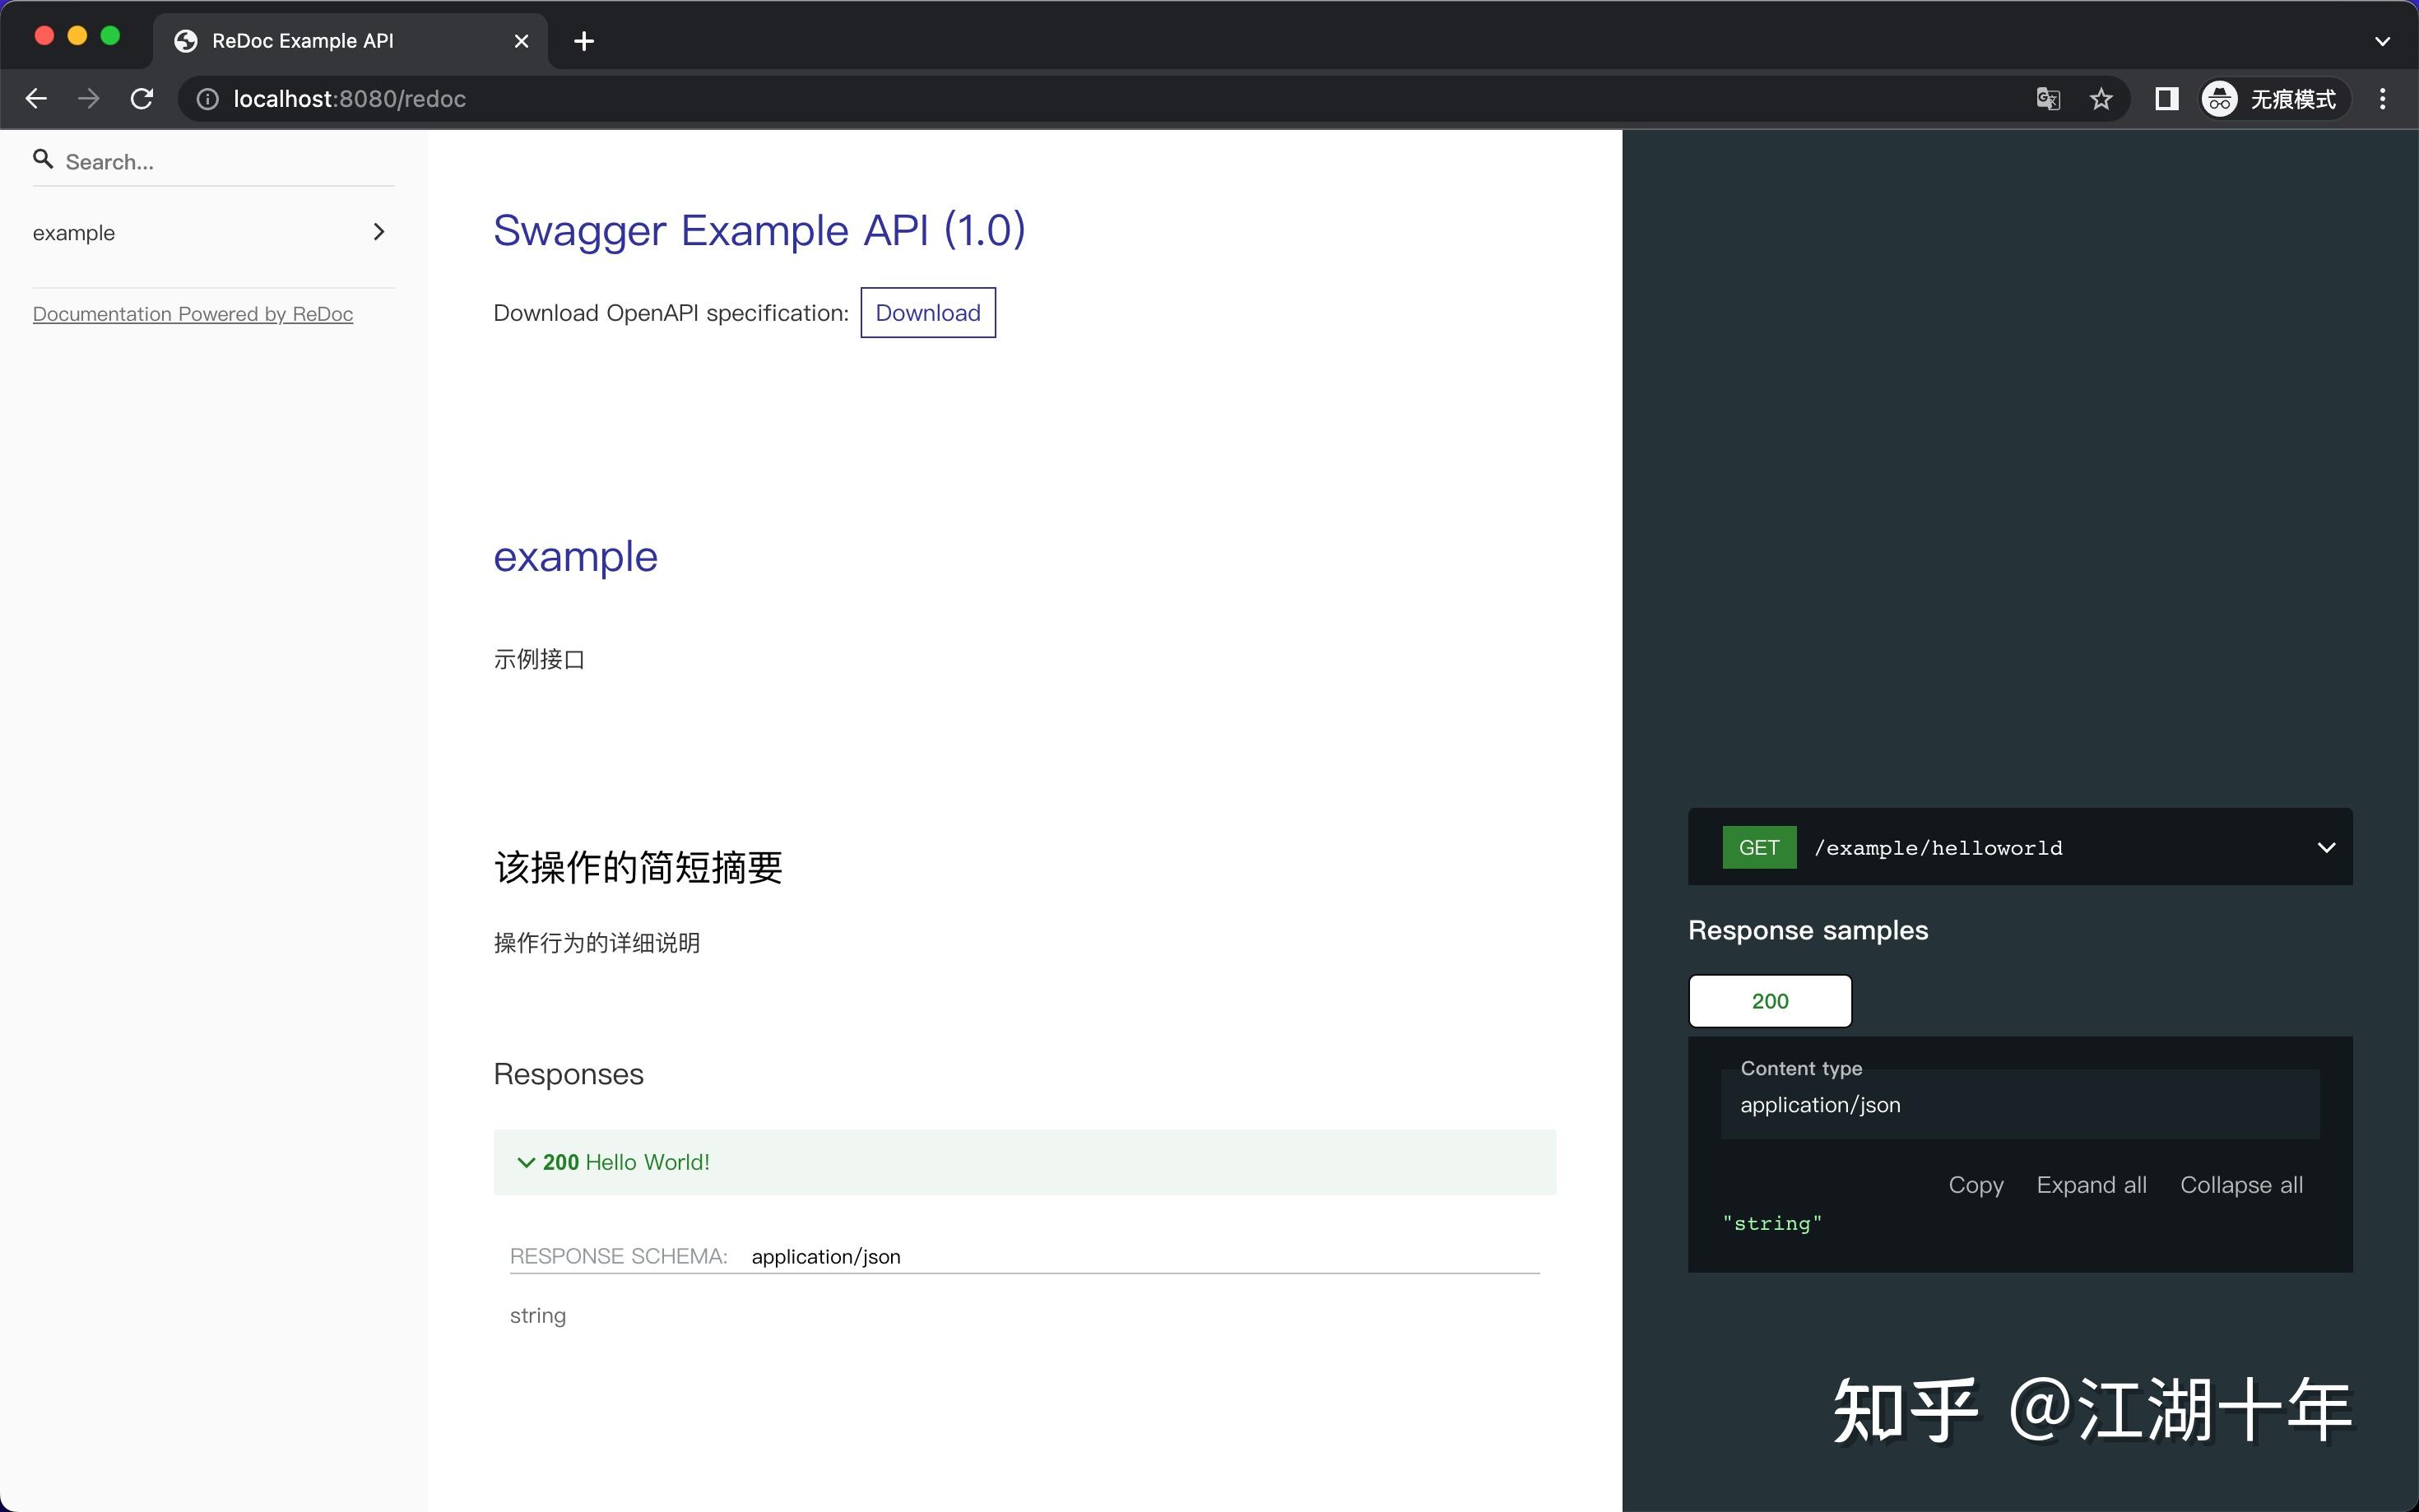Open the page translate icon

coord(2047,98)
